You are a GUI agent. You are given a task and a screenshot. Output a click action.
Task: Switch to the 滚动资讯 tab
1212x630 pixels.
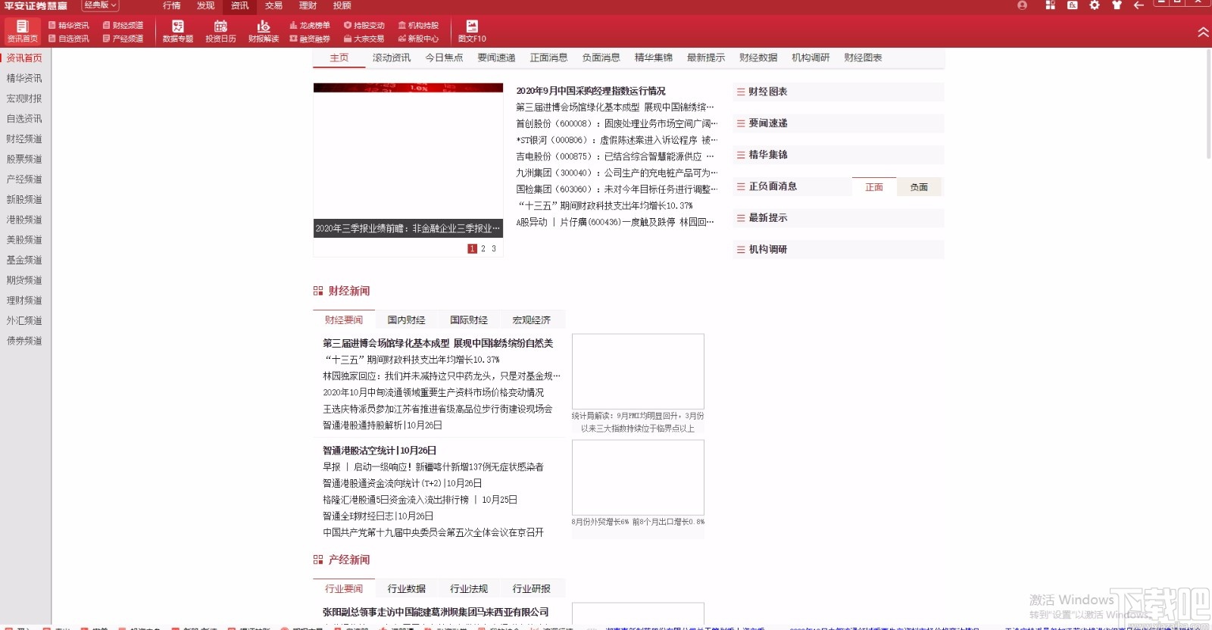pos(392,58)
